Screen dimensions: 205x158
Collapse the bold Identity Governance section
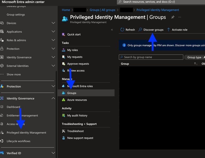tap(53, 98)
